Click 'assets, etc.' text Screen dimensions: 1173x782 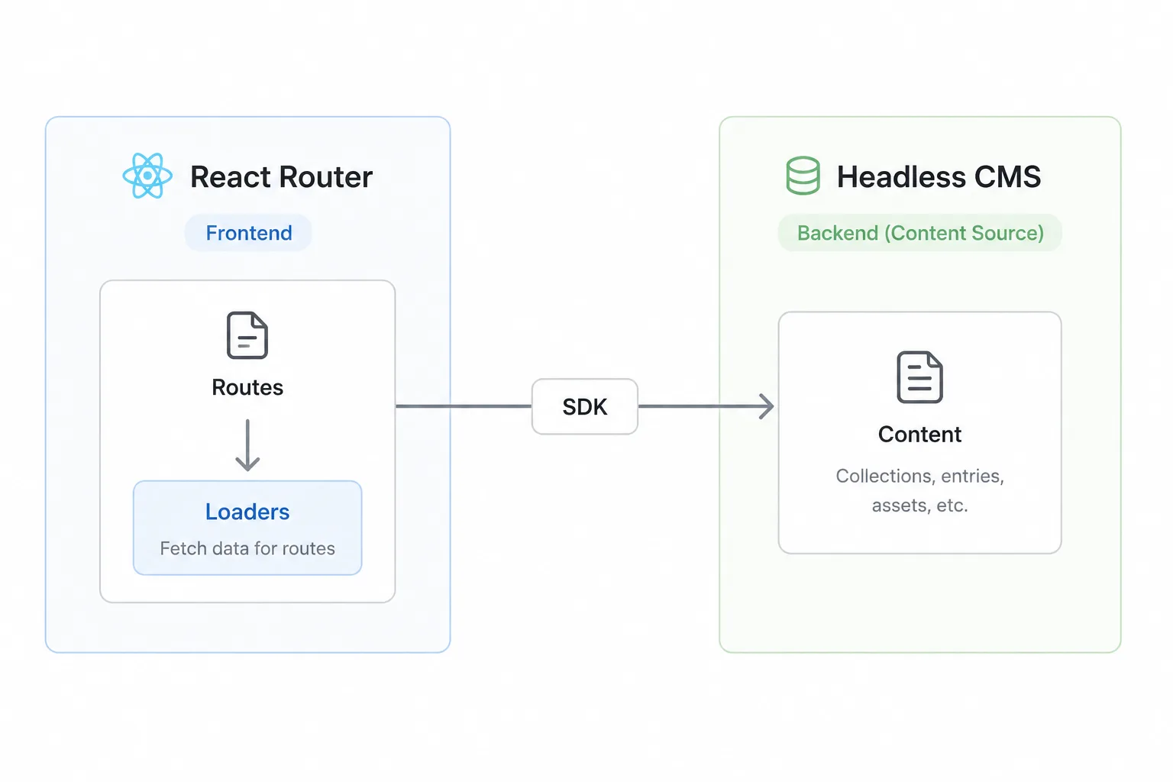(x=919, y=506)
